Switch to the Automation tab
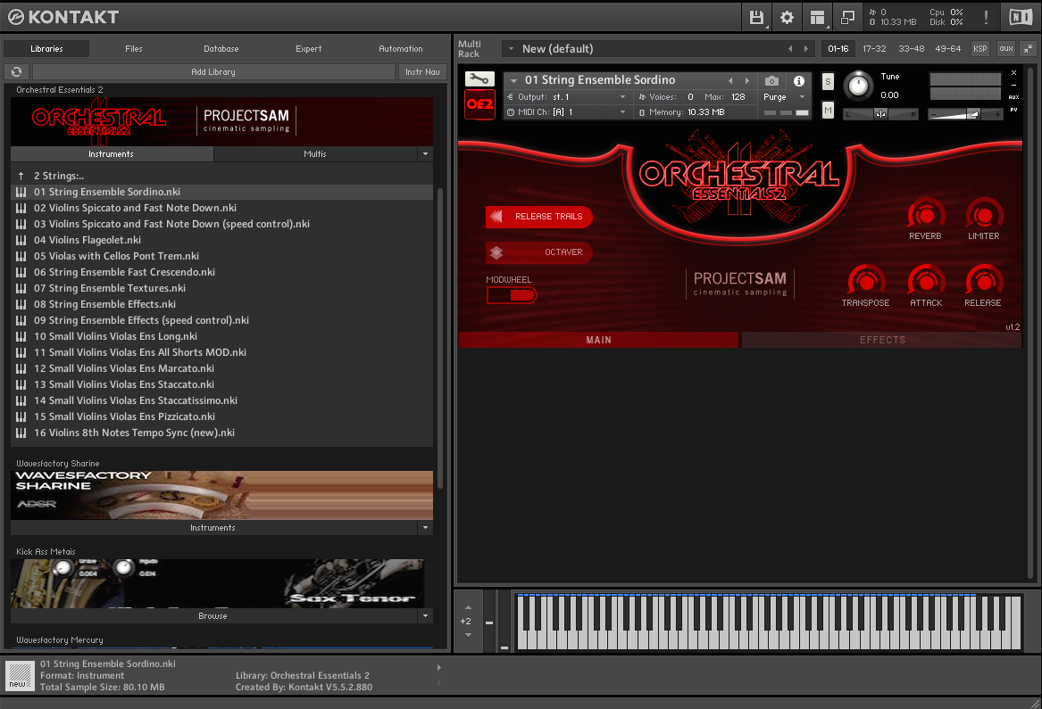The image size is (1042, 709). tap(401, 48)
